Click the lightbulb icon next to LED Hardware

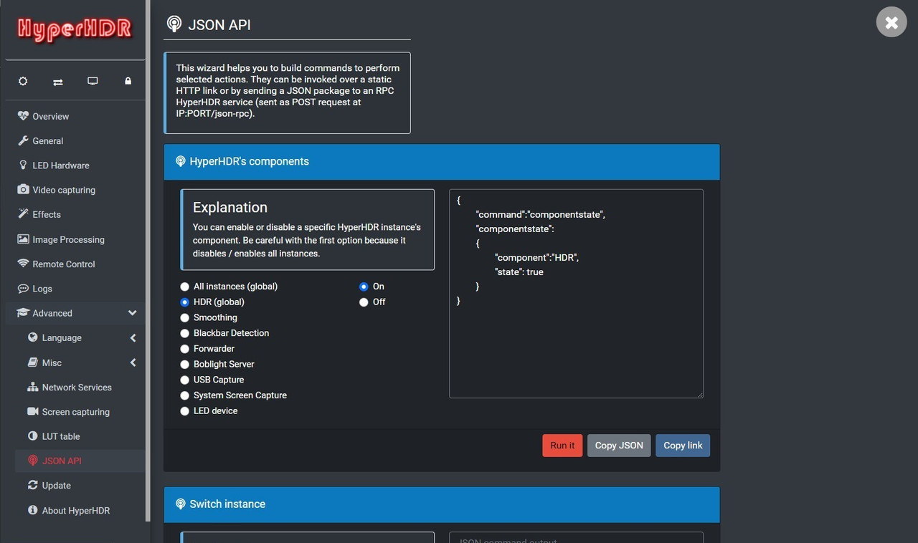click(23, 165)
